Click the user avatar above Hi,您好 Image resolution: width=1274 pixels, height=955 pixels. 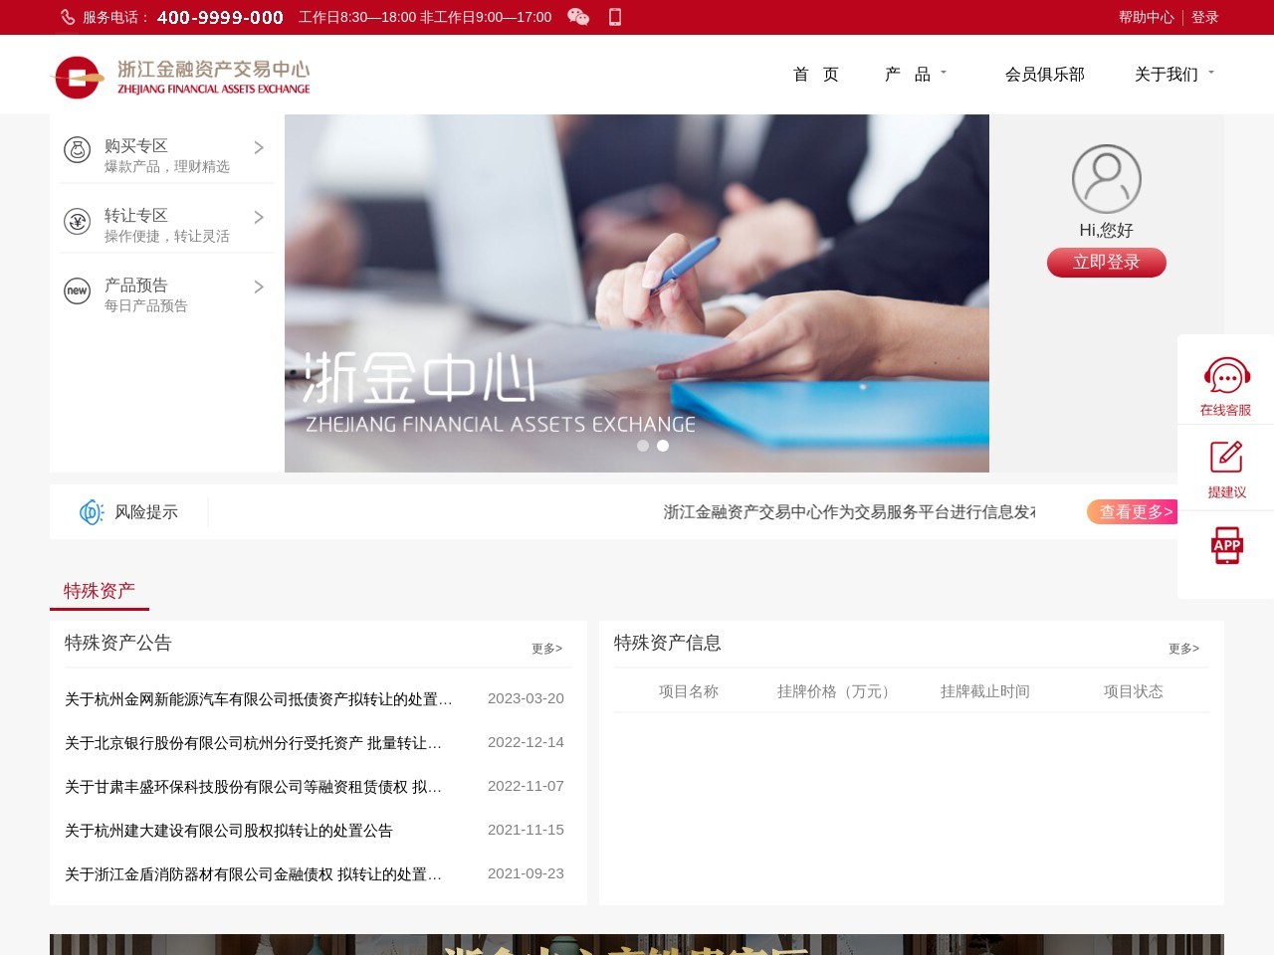click(x=1106, y=180)
